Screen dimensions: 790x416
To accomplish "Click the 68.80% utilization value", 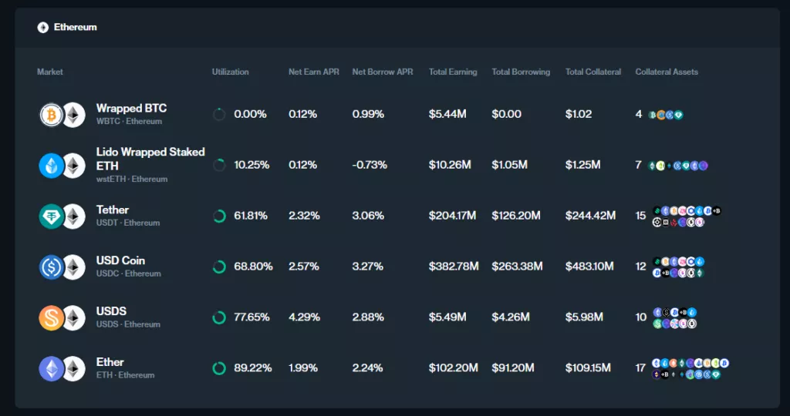I will [253, 267].
